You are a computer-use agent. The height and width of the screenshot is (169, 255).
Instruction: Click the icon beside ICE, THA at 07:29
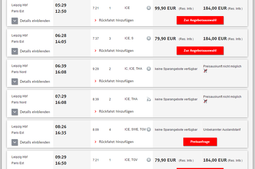point(149,99)
